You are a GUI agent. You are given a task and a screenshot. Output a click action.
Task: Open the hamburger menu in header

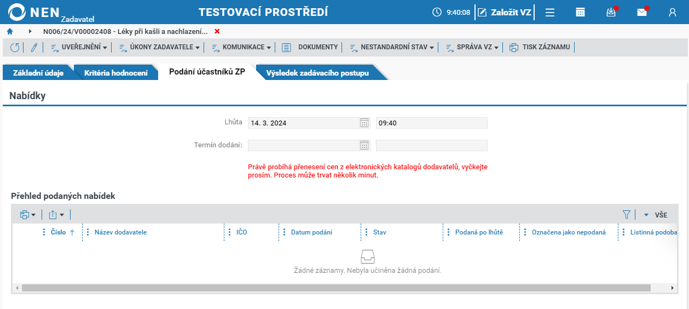(x=550, y=12)
